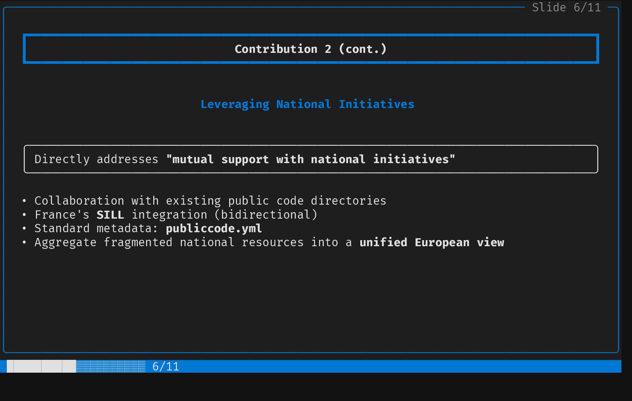Click the dotted unfilled progress bar section
The image size is (632, 401).
point(111,367)
